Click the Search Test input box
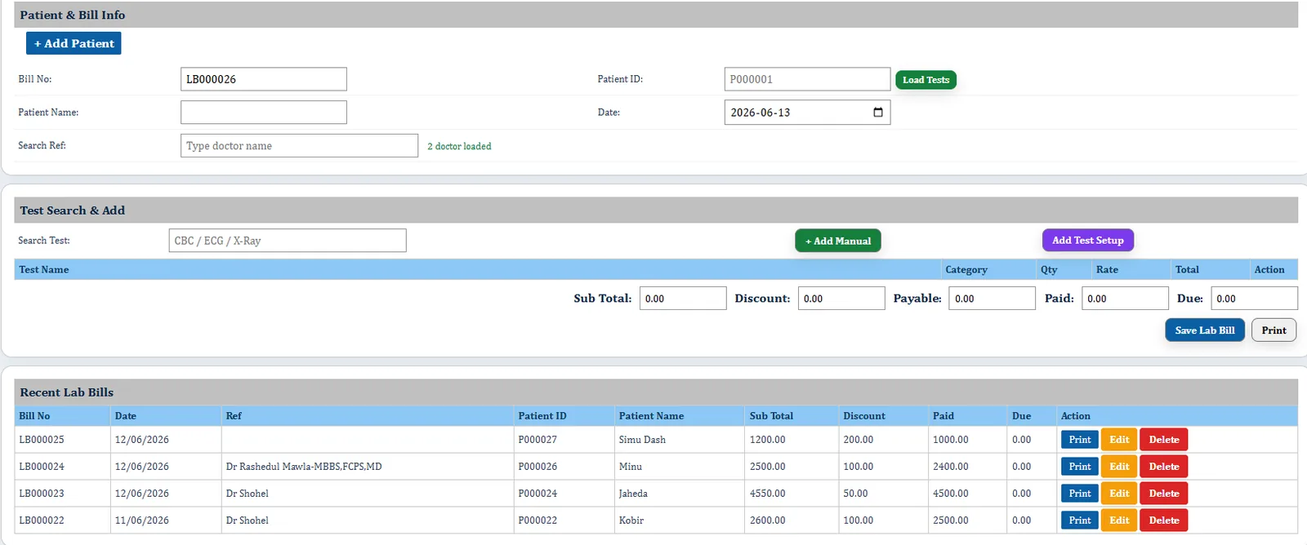This screenshot has width=1307, height=545. 288,241
